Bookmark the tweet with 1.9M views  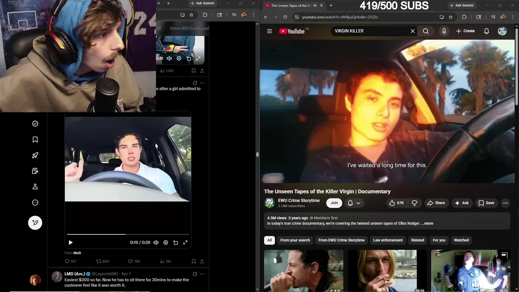point(193,71)
